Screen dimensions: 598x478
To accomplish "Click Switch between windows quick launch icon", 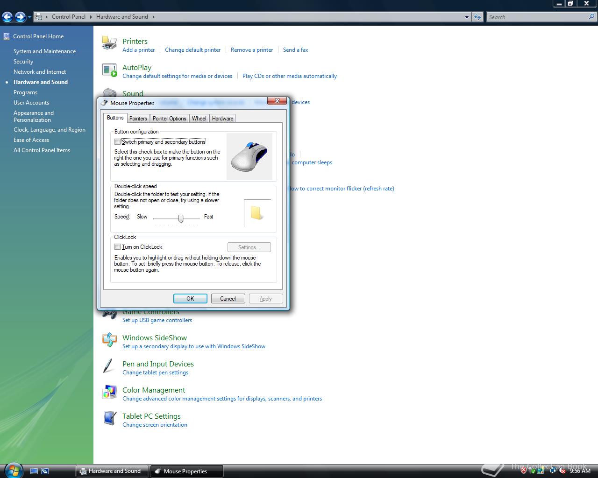I will click(45, 471).
